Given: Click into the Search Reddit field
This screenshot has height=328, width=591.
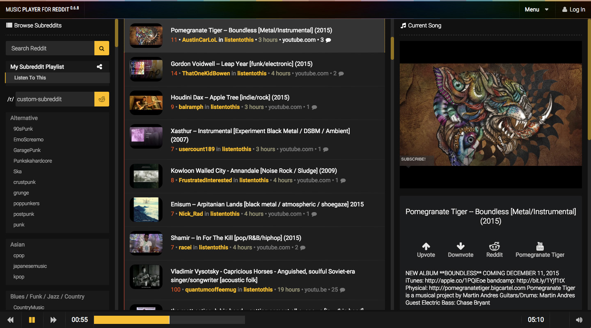Looking at the screenshot, I should [x=50, y=48].
